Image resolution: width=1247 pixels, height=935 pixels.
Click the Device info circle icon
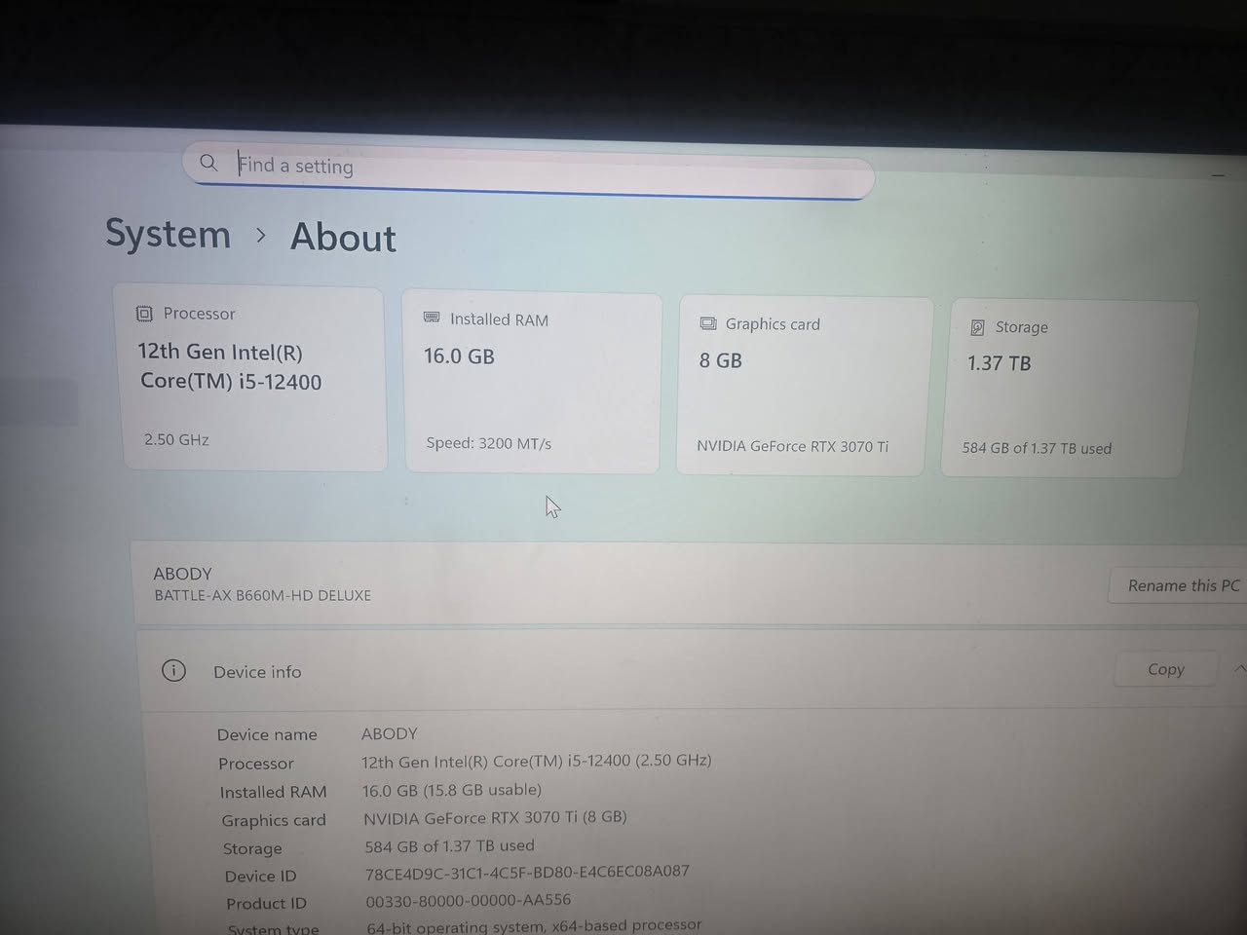click(x=173, y=670)
